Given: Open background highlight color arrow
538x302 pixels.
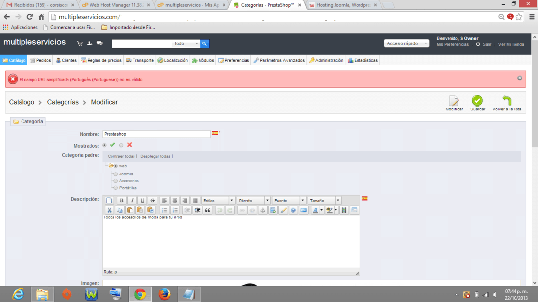Looking at the screenshot, I should pyautogui.click(x=336, y=210).
